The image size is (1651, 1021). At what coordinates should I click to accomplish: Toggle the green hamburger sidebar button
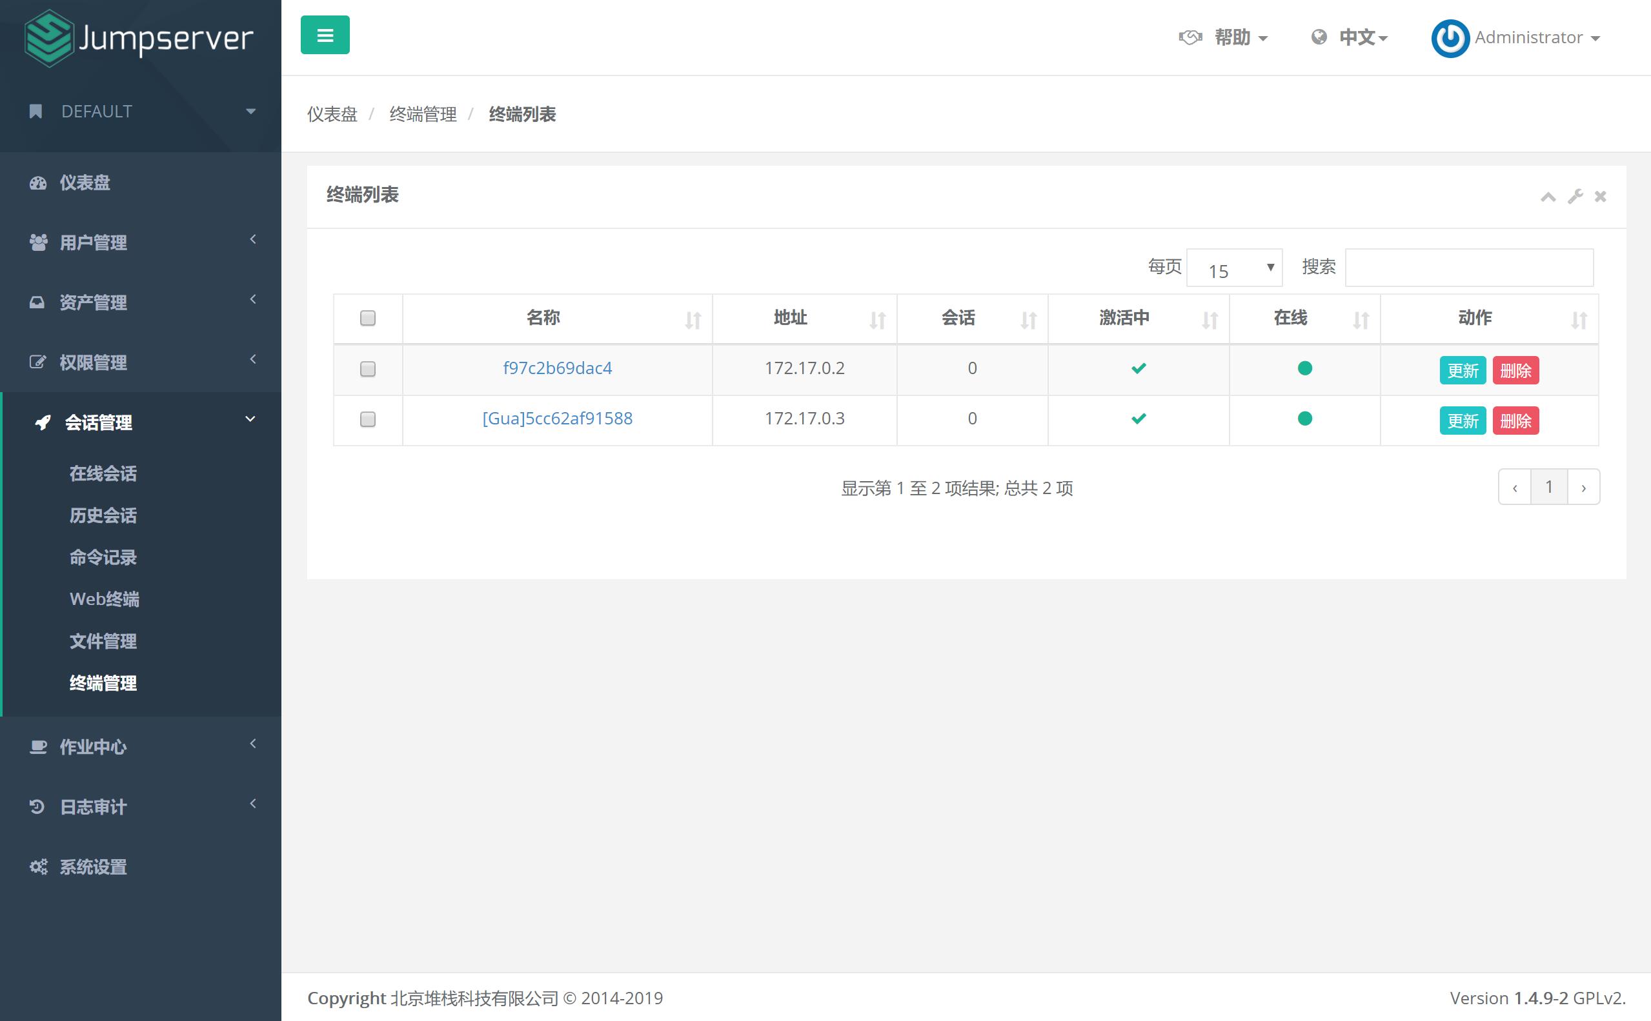tap(325, 35)
